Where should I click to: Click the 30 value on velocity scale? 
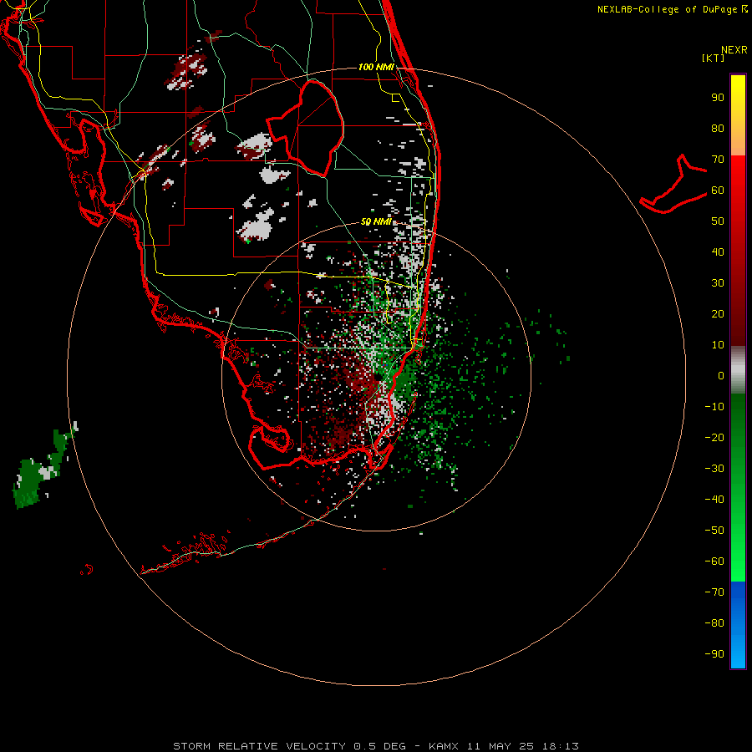click(718, 283)
